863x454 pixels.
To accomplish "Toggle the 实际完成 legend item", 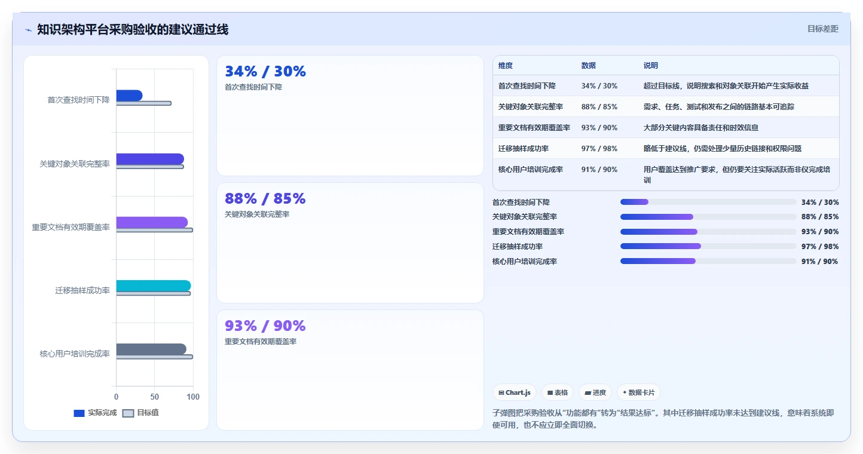I will [x=95, y=413].
